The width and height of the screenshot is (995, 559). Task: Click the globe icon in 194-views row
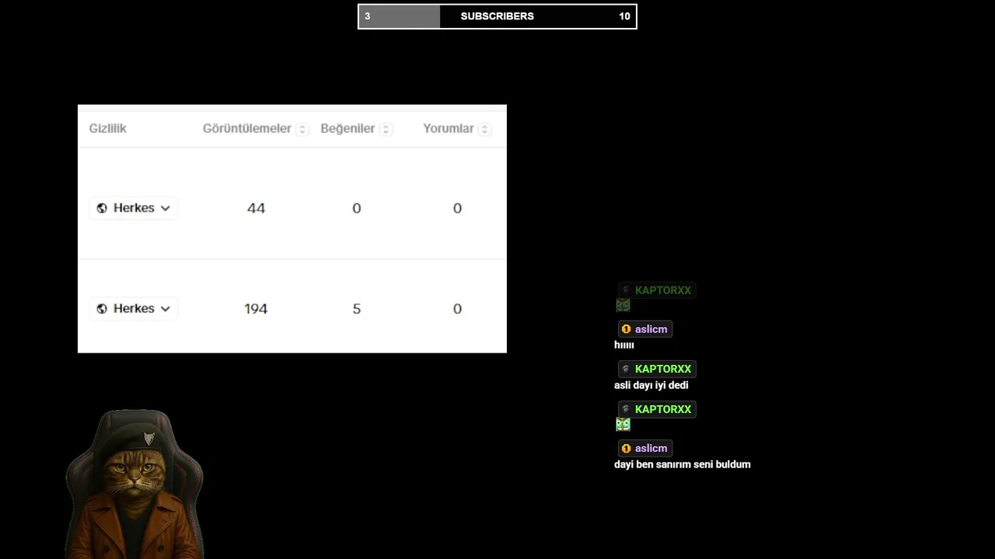(x=102, y=309)
